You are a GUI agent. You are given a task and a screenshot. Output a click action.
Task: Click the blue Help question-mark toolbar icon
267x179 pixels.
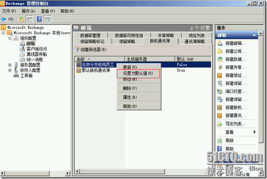(39, 19)
